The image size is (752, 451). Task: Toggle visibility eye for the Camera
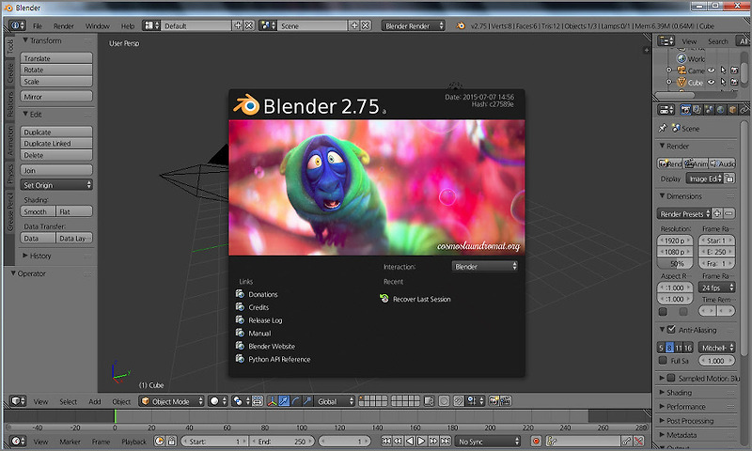712,70
